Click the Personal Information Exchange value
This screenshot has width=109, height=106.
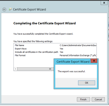click(78, 55)
